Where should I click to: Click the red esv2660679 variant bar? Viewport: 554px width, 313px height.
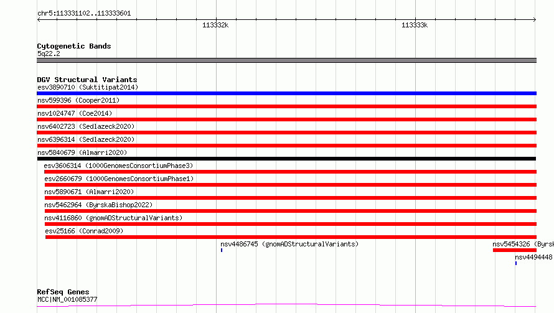[291, 185]
